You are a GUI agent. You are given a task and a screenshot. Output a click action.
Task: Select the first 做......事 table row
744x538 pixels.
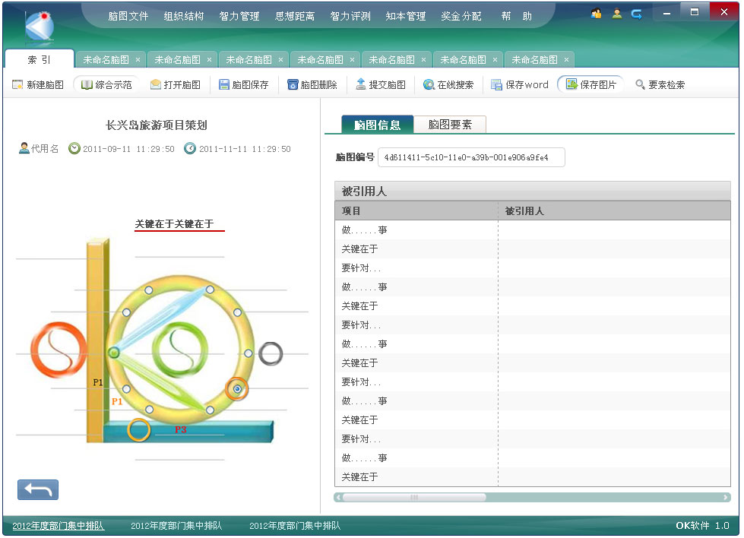[x=533, y=230]
